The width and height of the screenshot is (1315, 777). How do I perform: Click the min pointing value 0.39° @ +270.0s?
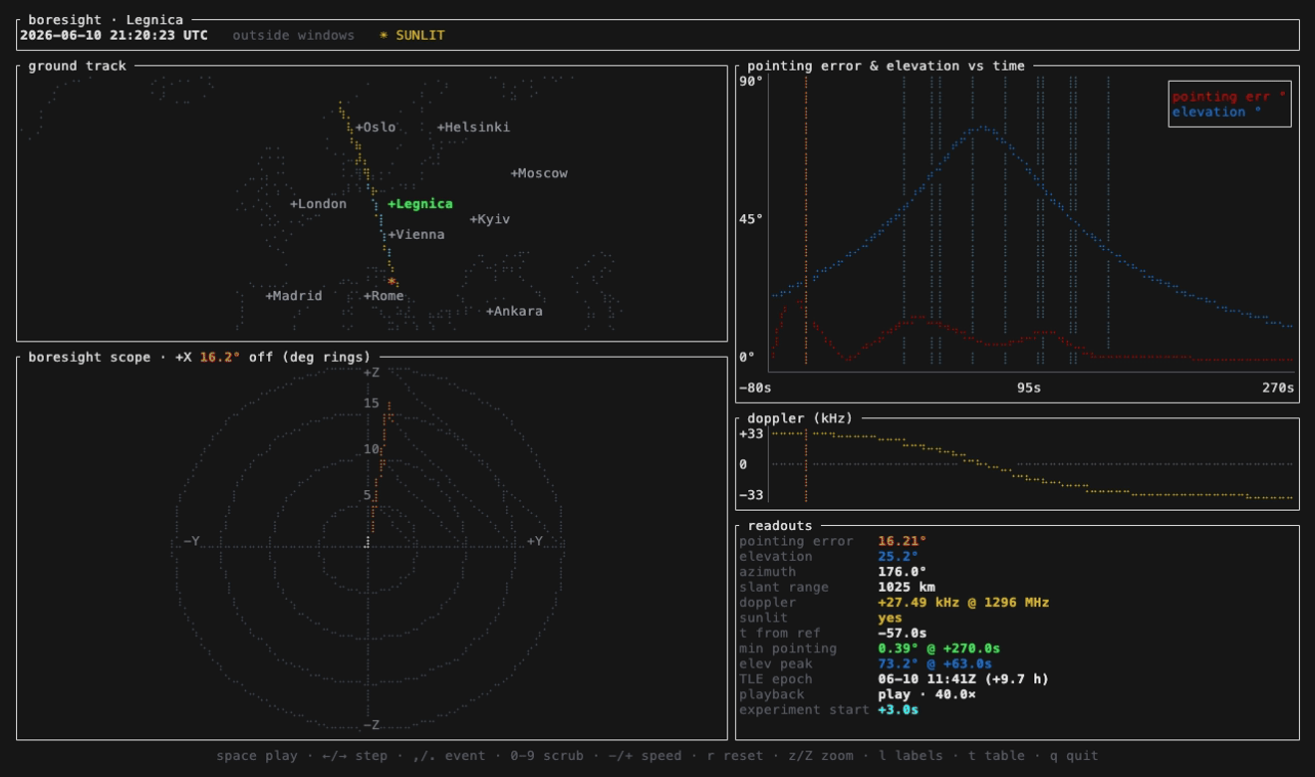(x=938, y=648)
